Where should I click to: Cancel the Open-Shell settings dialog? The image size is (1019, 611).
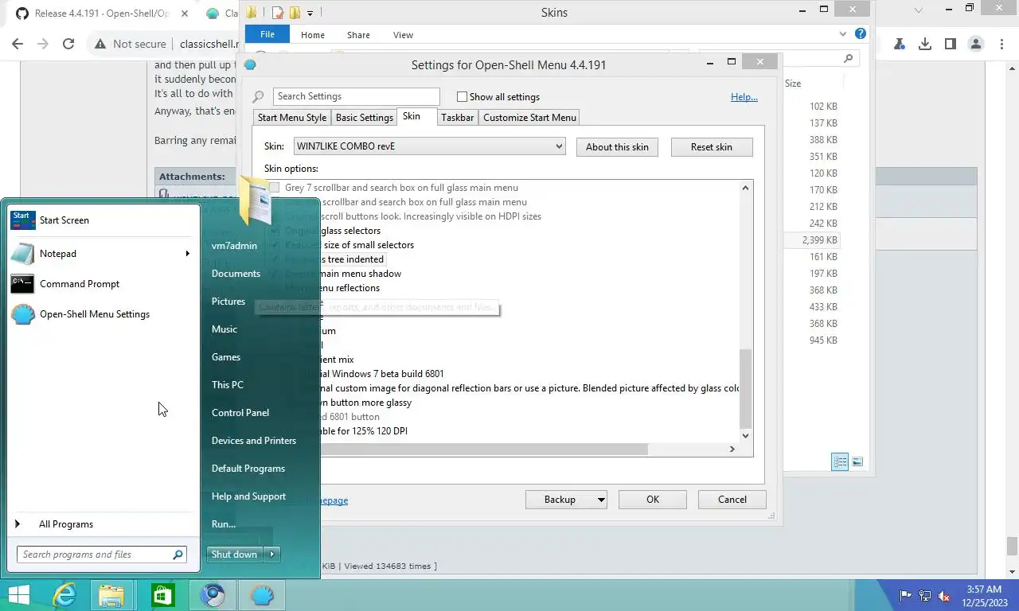click(732, 500)
